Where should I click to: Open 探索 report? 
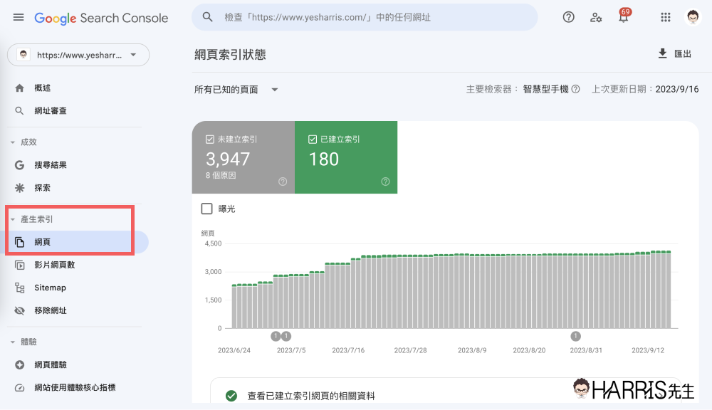point(42,188)
